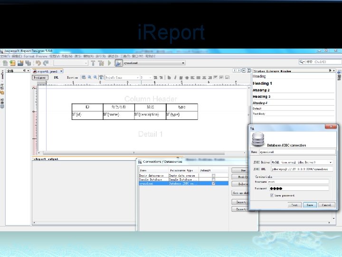The width and height of the screenshot is (342, 257).
Task: Click the zoom out magnifier in designer toolbar
Action: coord(95,78)
